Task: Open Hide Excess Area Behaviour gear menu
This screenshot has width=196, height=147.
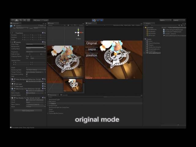Action: point(45,89)
